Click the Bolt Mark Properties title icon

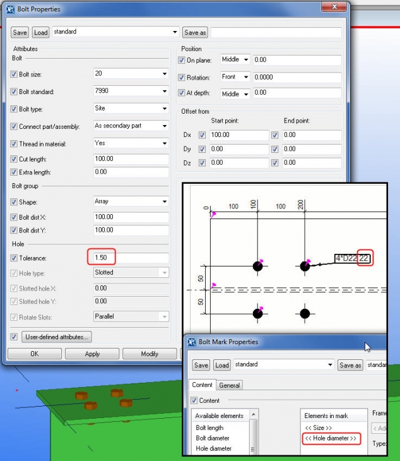point(191,342)
